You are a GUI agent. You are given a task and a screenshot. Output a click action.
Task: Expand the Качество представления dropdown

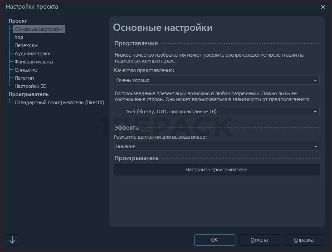coord(217,81)
